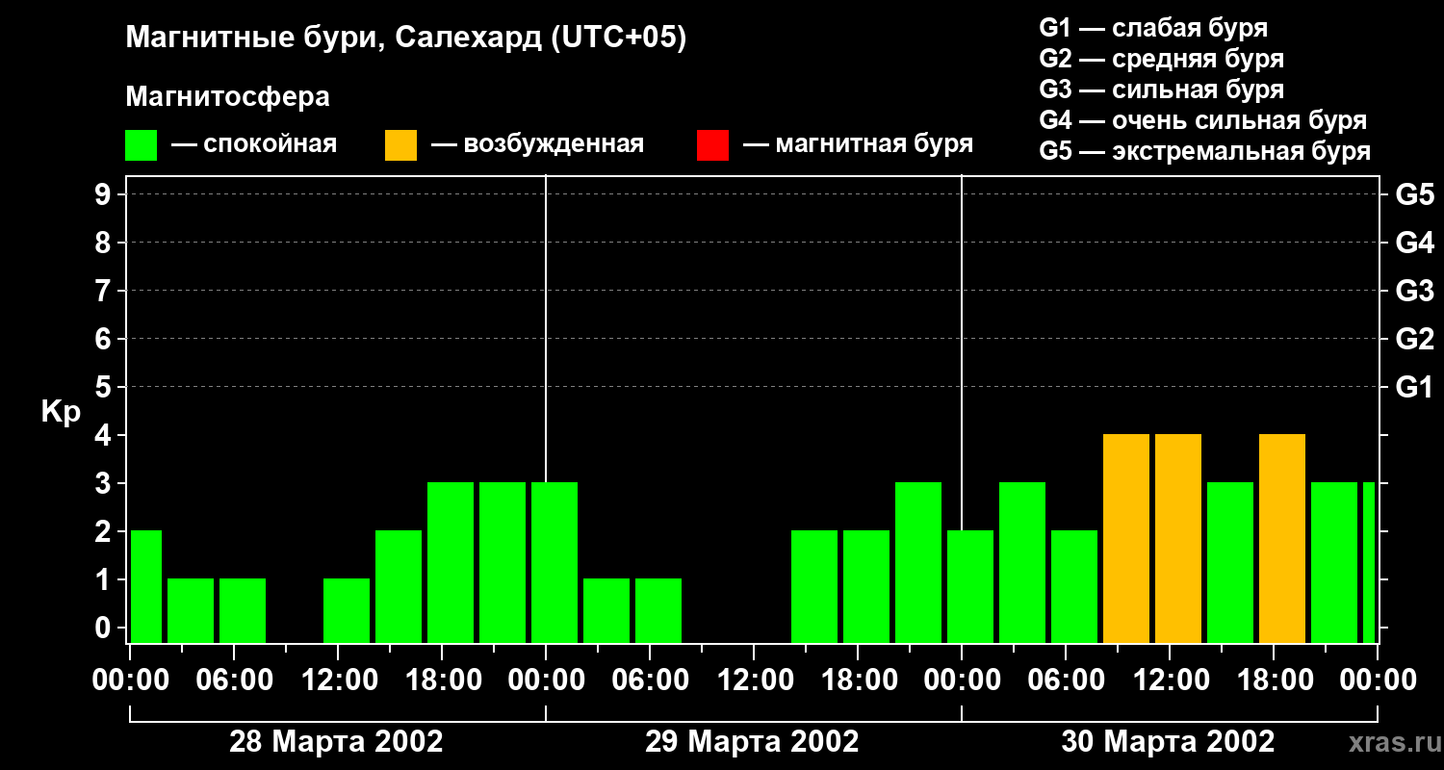
Task: Click the 'G3 — сильная буря' description line
Action: (x=1162, y=90)
